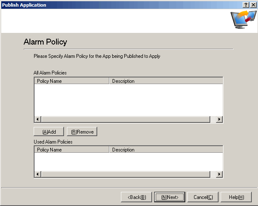
Task: Sort Used Alarm Policies by Policy Name
Action: pos(71,150)
